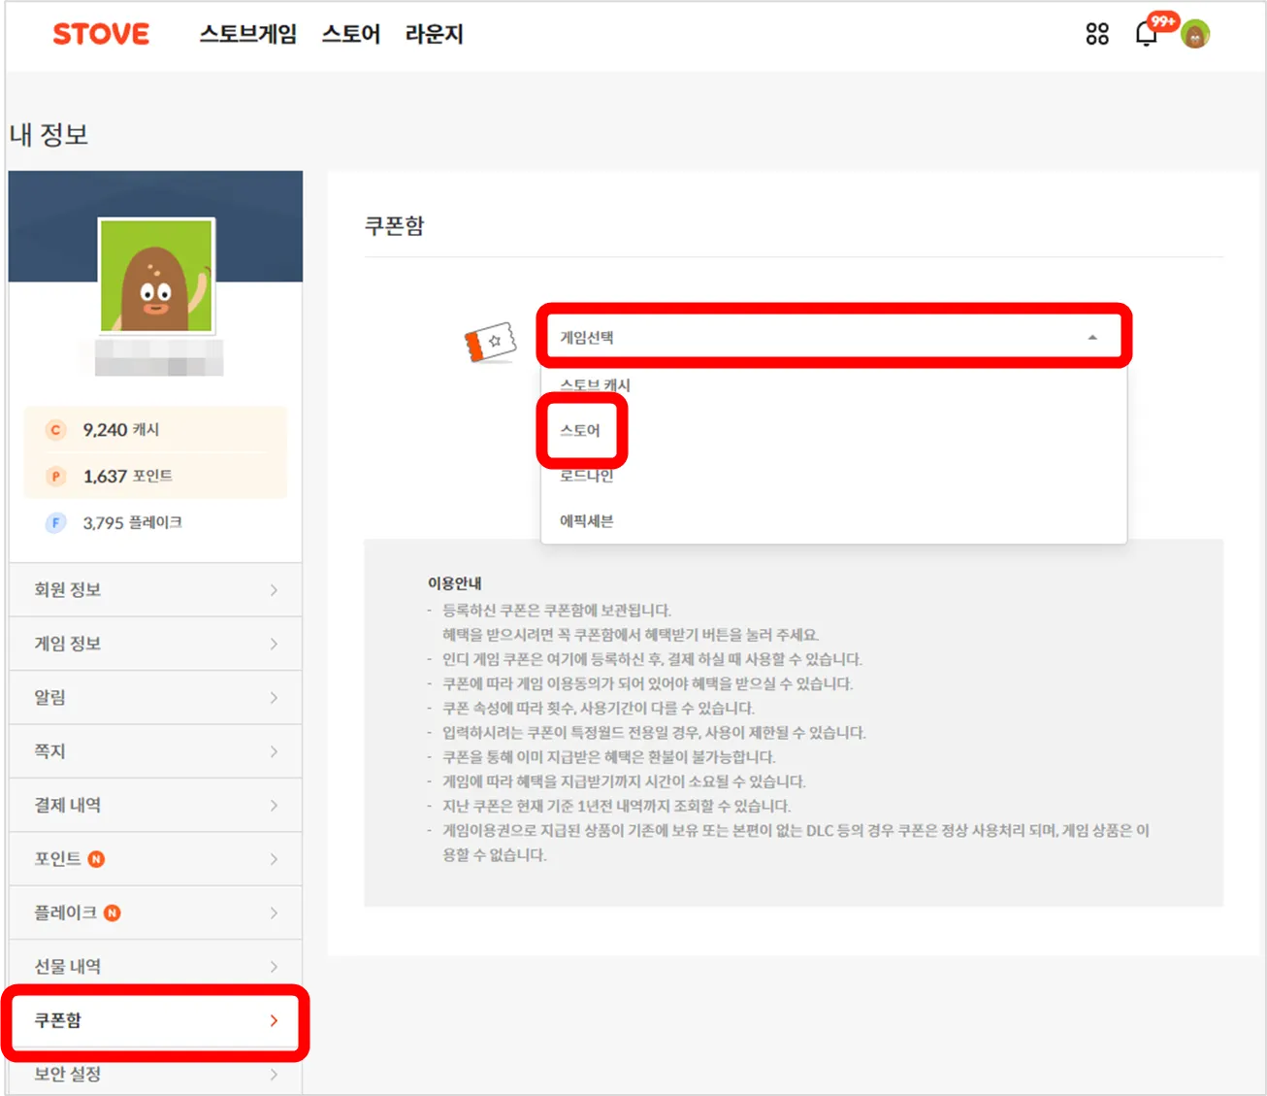Viewport: 1267px width, 1096px height.
Task: Click the chevron on the 포인트 row
Action: click(275, 859)
